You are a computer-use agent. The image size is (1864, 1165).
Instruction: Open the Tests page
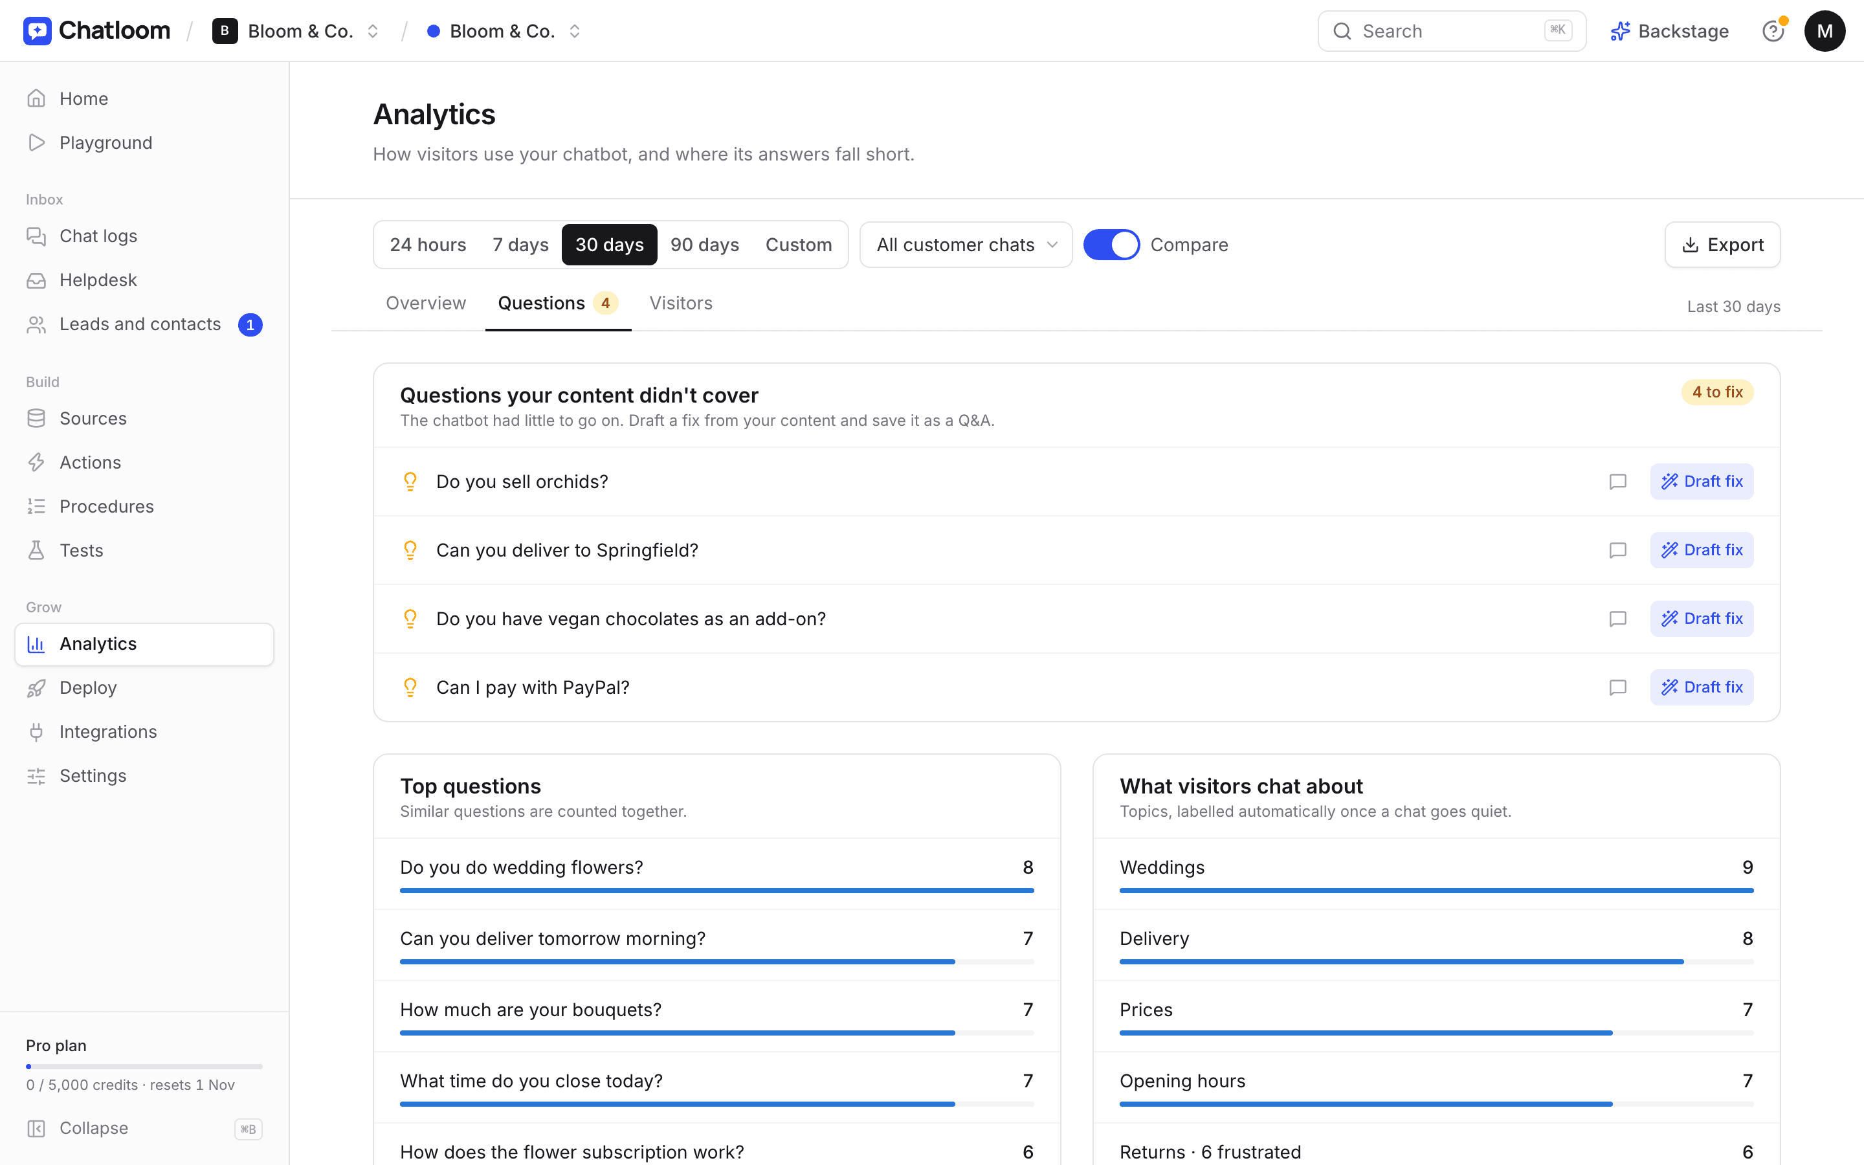tap(144, 550)
